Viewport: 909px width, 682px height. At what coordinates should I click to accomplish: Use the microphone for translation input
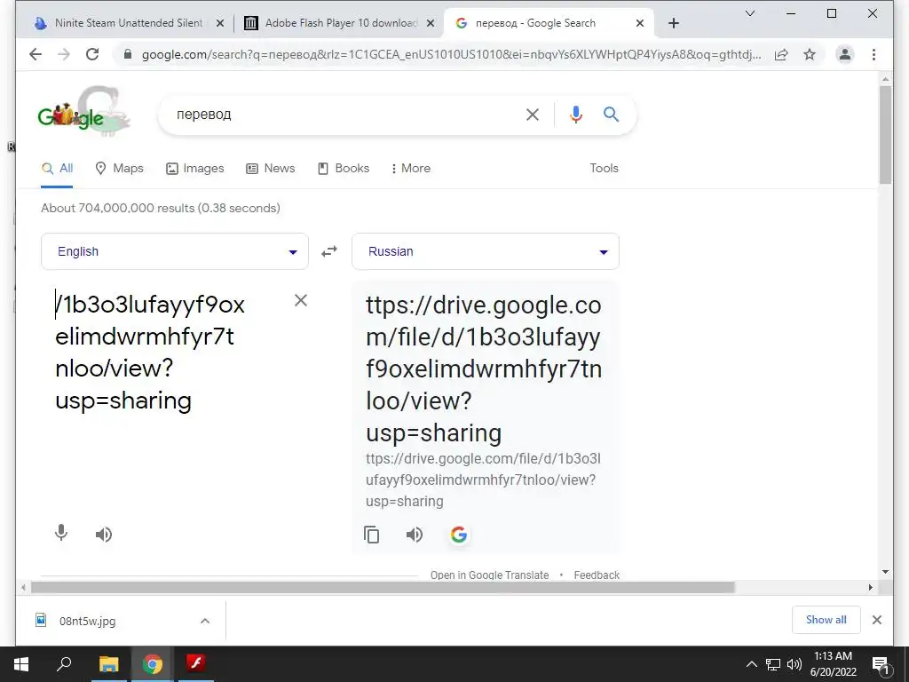(61, 533)
